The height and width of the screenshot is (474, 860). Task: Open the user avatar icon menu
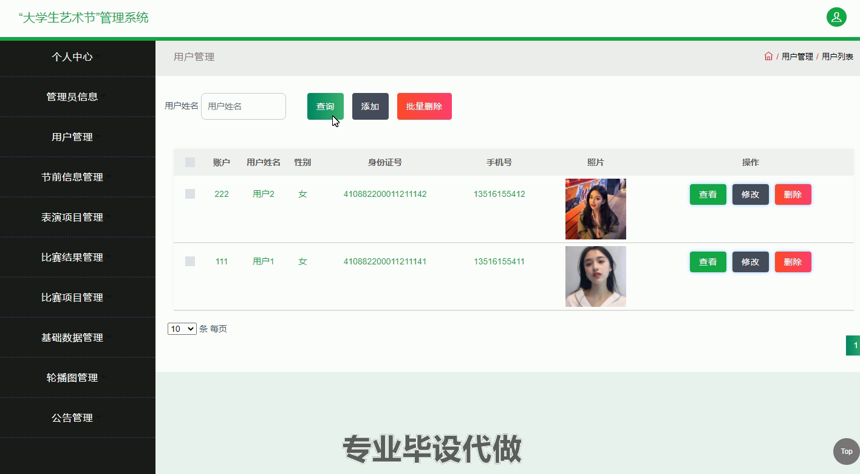point(836,17)
